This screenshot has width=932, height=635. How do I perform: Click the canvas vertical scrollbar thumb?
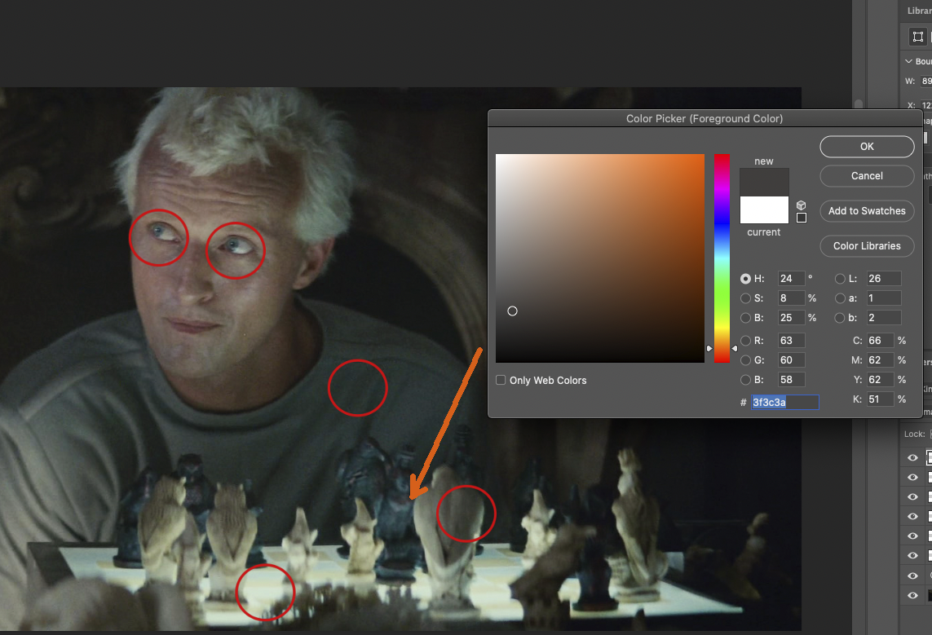859,105
